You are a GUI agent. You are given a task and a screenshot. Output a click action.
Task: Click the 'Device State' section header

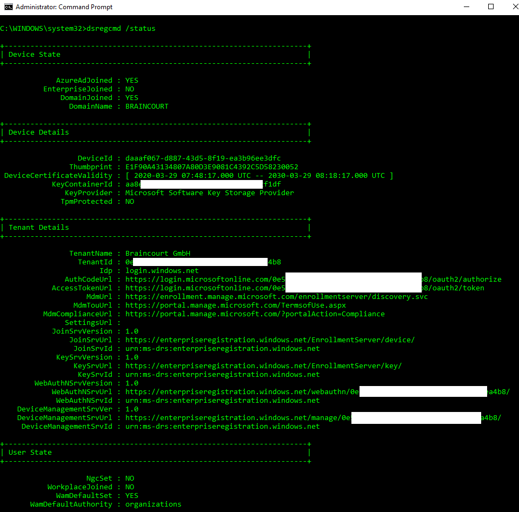(x=35, y=54)
